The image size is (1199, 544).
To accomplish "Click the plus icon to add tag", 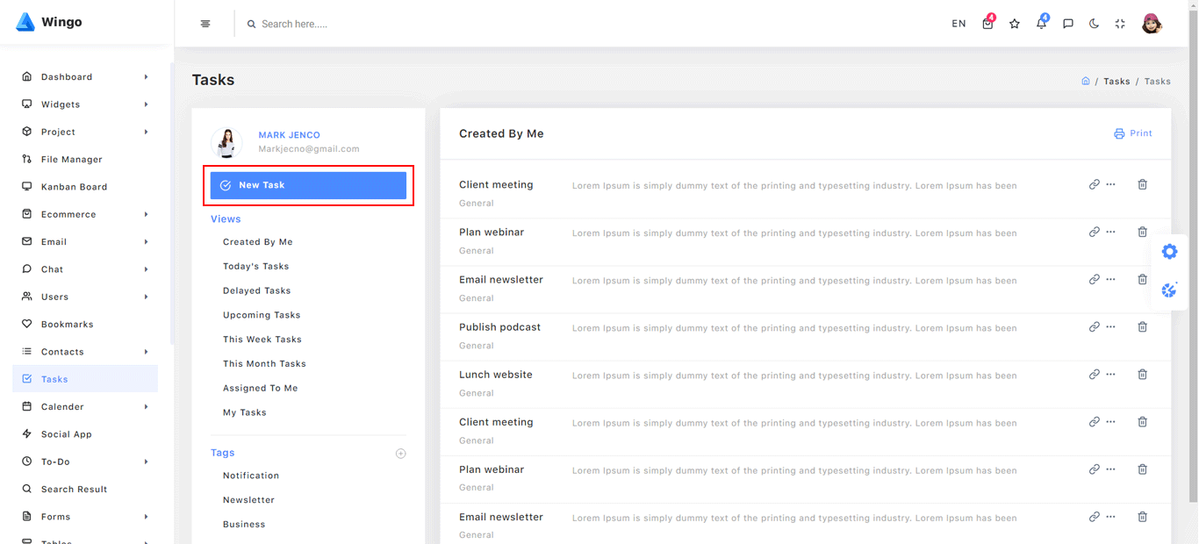I will coord(401,454).
